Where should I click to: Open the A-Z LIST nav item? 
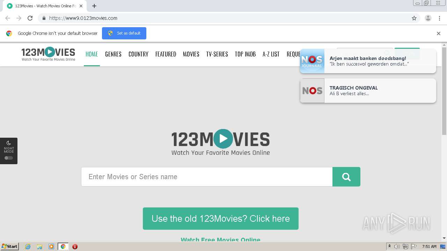pyautogui.click(x=271, y=54)
